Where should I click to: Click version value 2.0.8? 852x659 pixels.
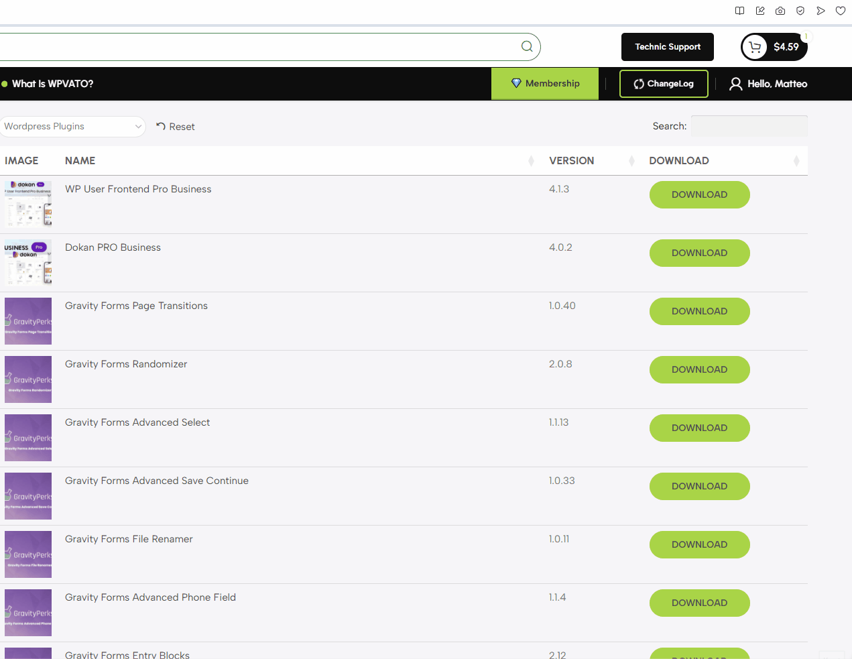(x=560, y=364)
